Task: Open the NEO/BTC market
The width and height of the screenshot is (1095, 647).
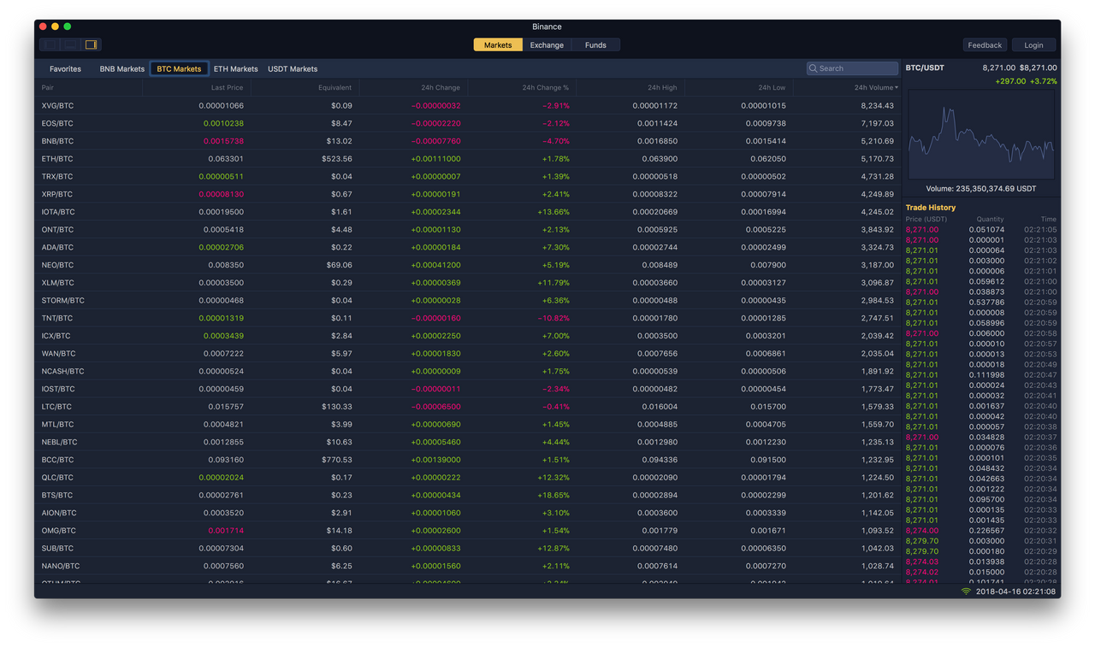Action: pos(468,265)
